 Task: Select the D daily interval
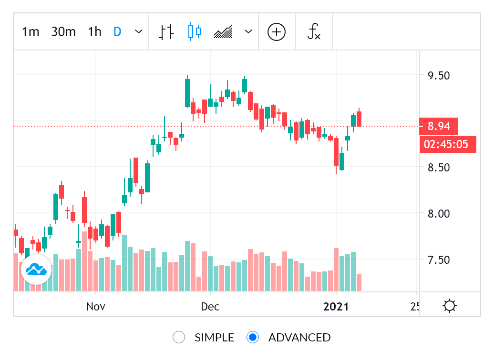(x=117, y=32)
